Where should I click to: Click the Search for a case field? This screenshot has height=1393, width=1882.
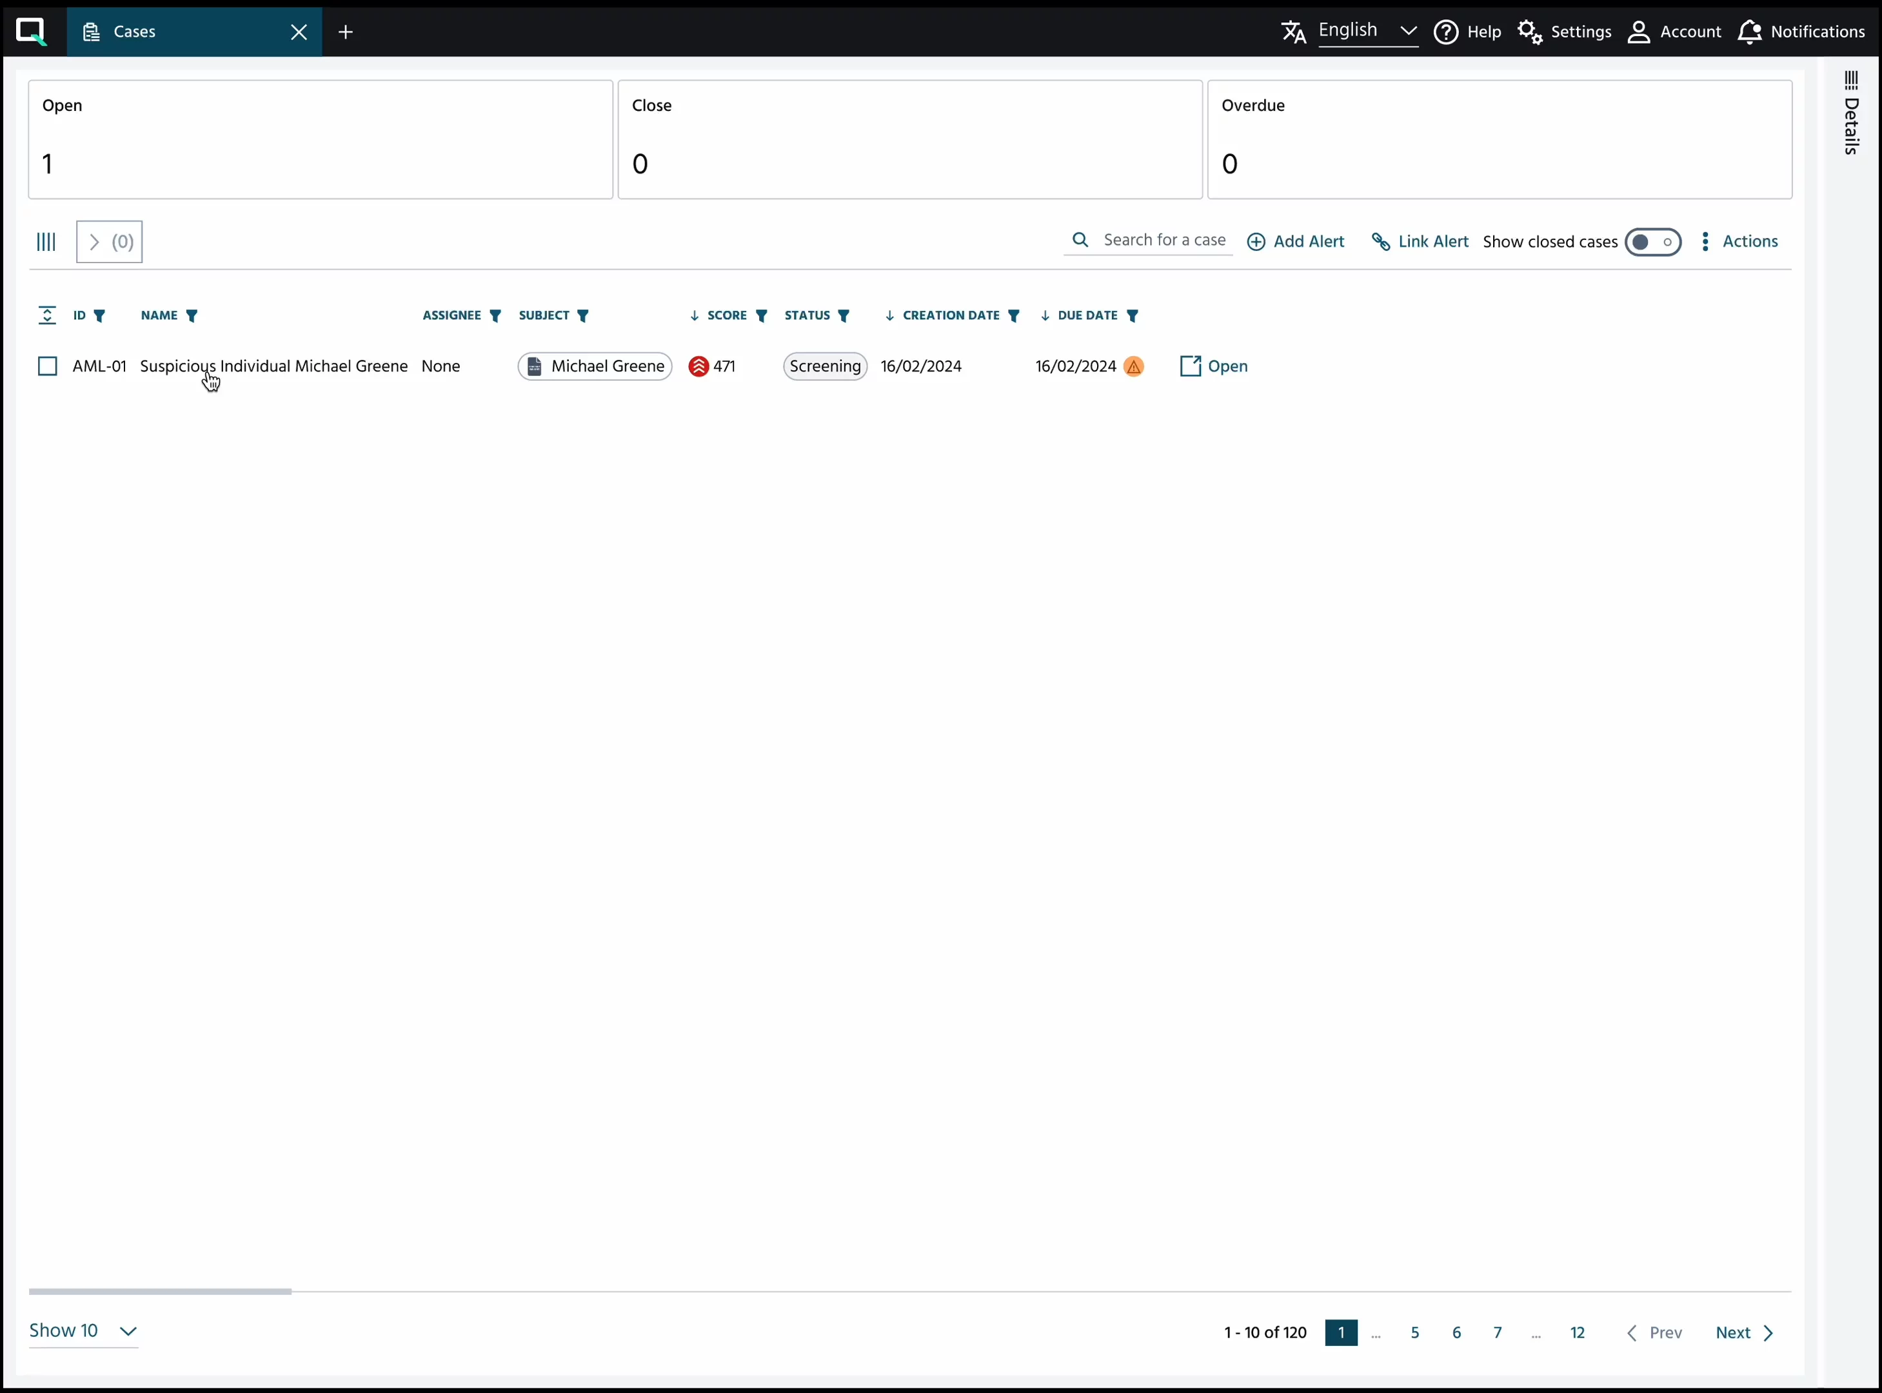tap(1164, 241)
